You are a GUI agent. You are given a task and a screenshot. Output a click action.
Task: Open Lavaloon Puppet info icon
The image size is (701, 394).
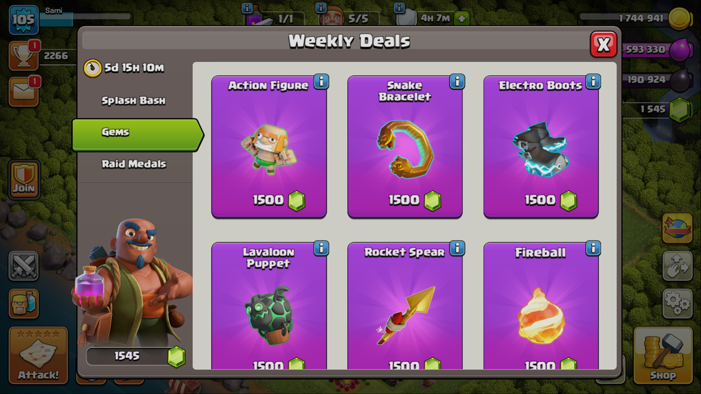pyautogui.click(x=321, y=248)
